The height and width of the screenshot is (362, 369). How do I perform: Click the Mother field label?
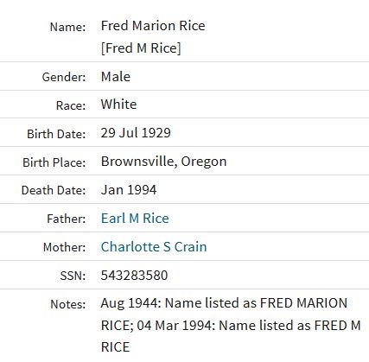pyautogui.click(x=65, y=247)
